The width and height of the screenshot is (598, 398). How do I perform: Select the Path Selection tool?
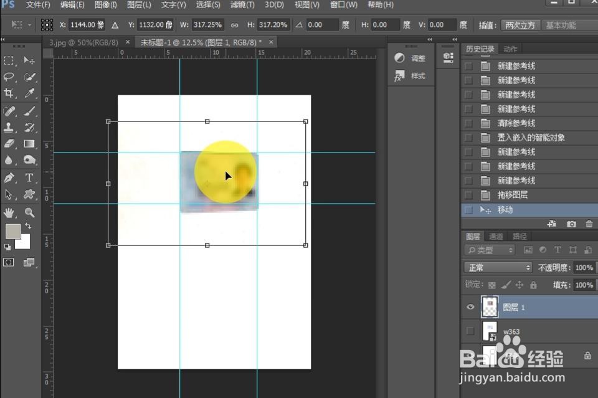click(x=9, y=194)
